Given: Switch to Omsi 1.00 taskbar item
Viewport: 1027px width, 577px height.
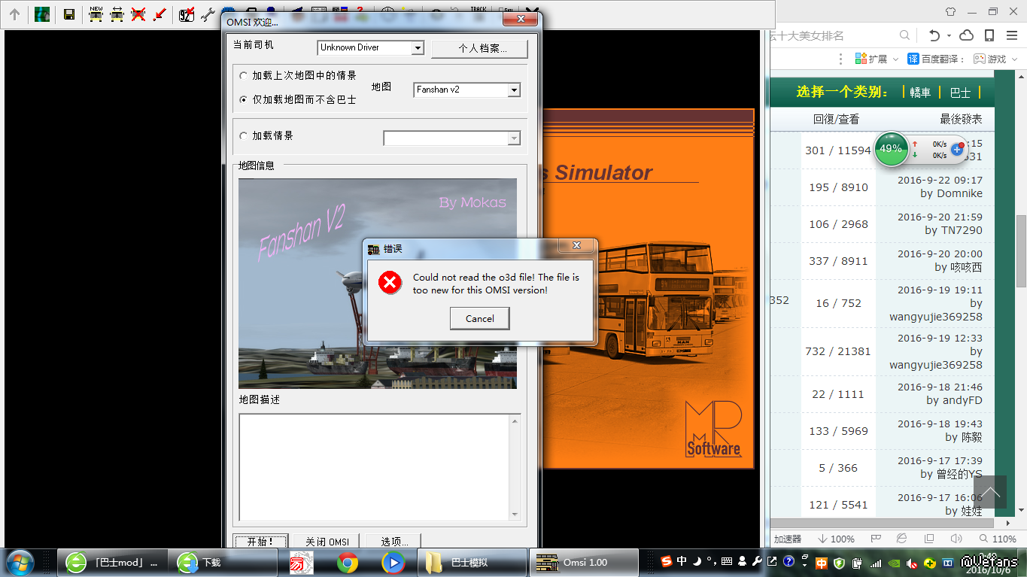Looking at the screenshot, I should pos(584,563).
